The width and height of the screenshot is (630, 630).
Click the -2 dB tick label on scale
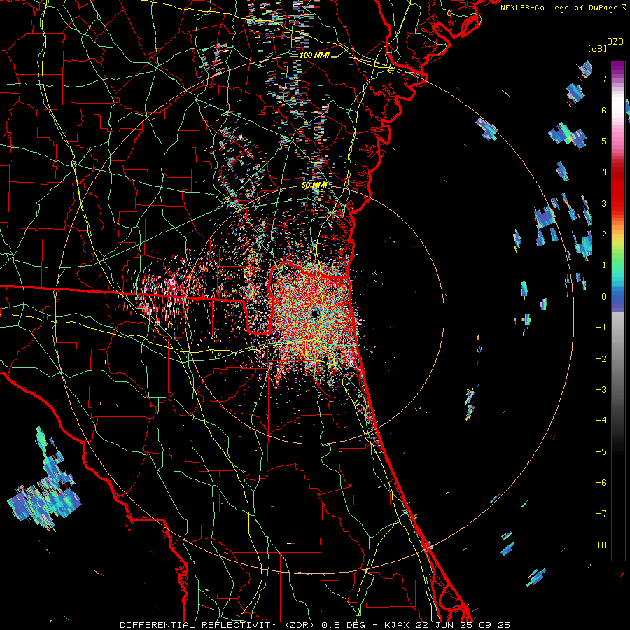point(601,358)
